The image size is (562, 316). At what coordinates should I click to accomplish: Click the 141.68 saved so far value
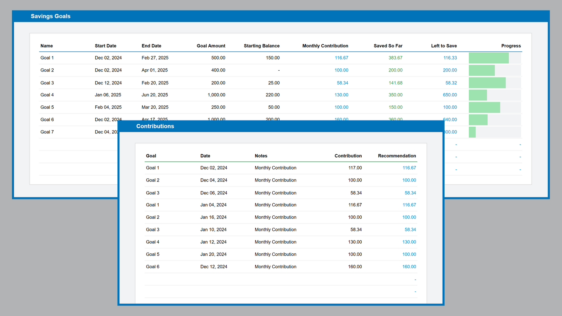tap(396, 83)
